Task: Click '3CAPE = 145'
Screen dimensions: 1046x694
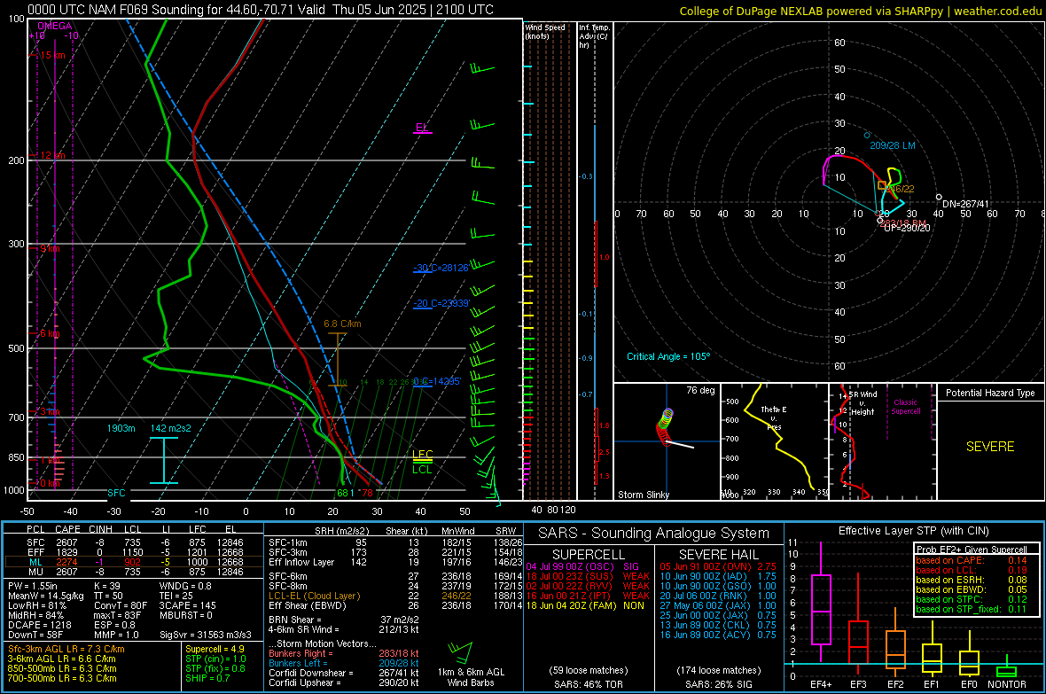Action: 187,606
